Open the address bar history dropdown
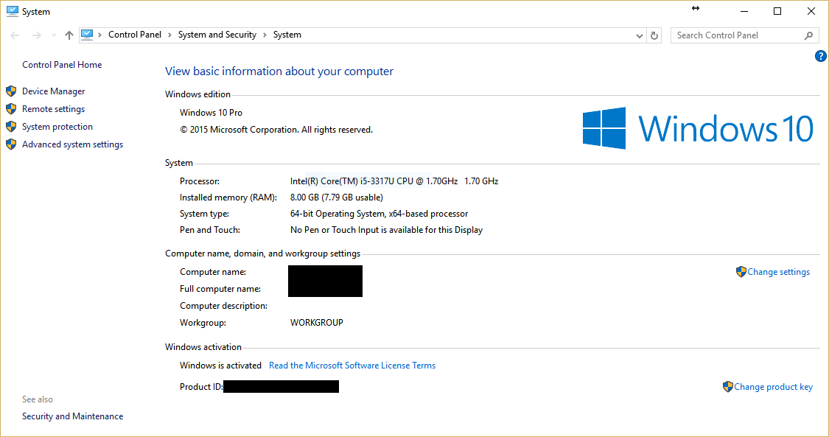The image size is (829, 437). 639,36
